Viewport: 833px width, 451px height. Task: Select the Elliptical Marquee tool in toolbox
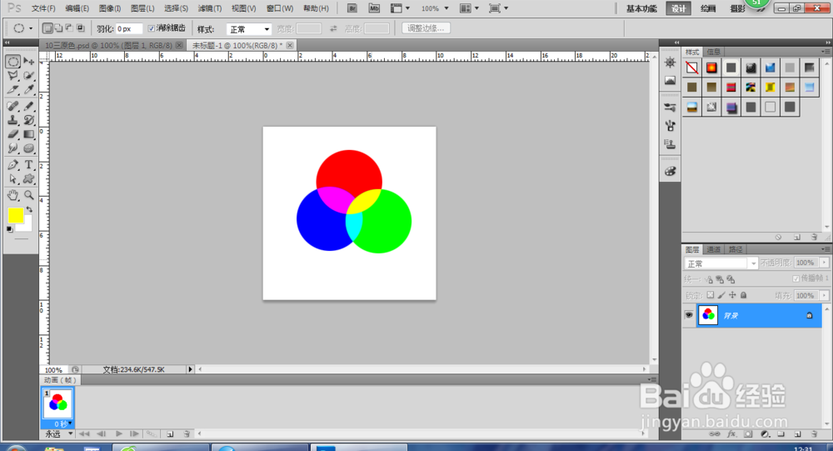coord(13,62)
